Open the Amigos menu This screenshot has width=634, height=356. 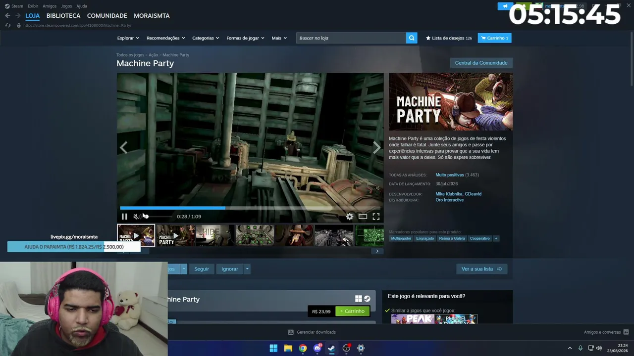[x=50, y=6]
